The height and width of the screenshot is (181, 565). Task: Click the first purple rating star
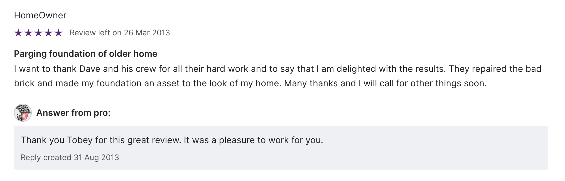coord(18,33)
